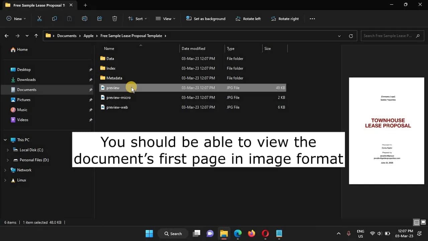Click the Cut icon in the toolbar
Screen dimensions: 428x241
point(39,18)
